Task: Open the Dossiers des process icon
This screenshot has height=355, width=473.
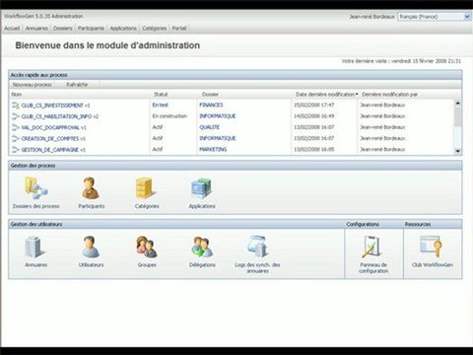Action: (36, 187)
